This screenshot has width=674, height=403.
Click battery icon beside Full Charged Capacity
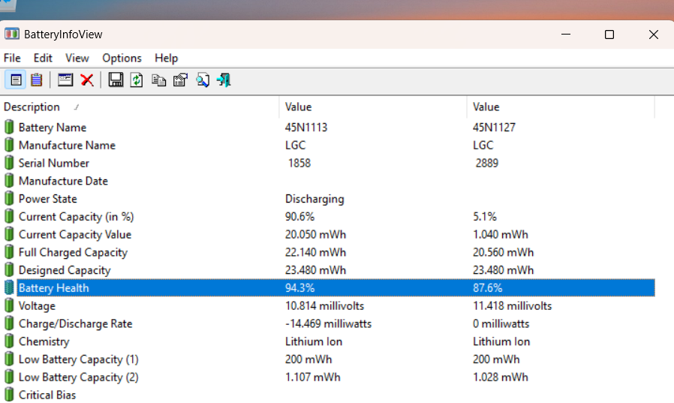9,252
